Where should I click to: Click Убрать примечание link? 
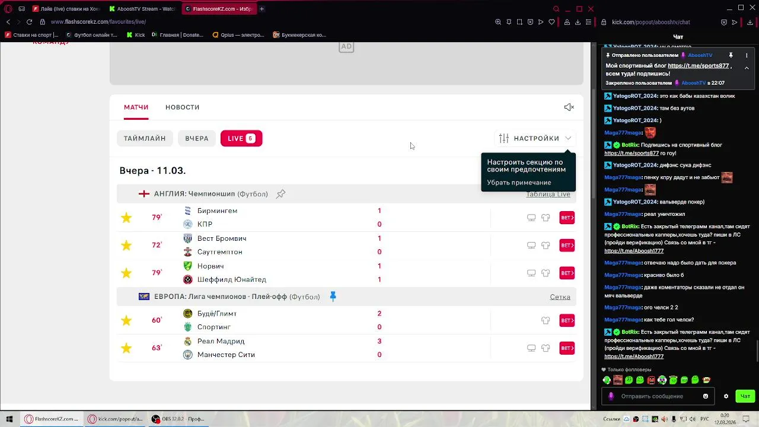pyautogui.click(x=519, y=183)
